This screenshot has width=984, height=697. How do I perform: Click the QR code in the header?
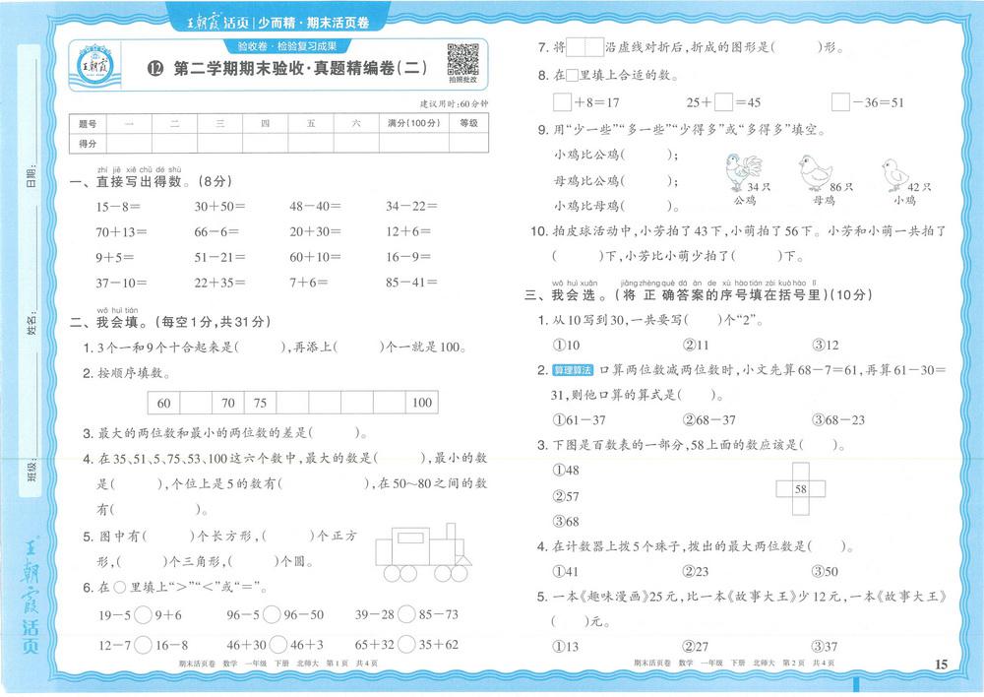coord(463,60)
